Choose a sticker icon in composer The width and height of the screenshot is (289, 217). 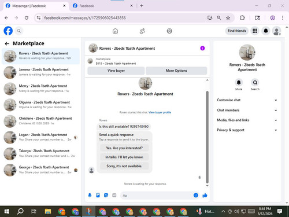(106, 196)
